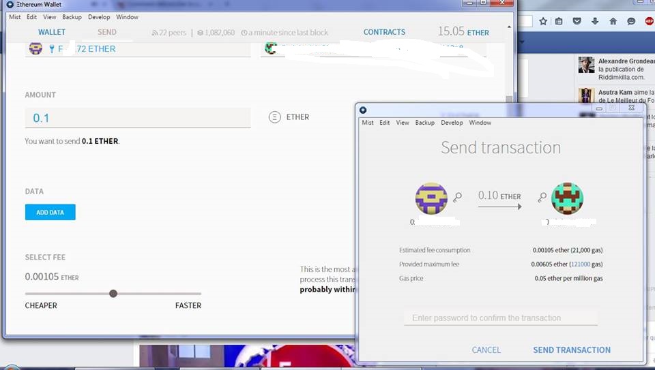Click the Mist app icon in dialog title bar
The image size is (655, 370).
point(363,110)
